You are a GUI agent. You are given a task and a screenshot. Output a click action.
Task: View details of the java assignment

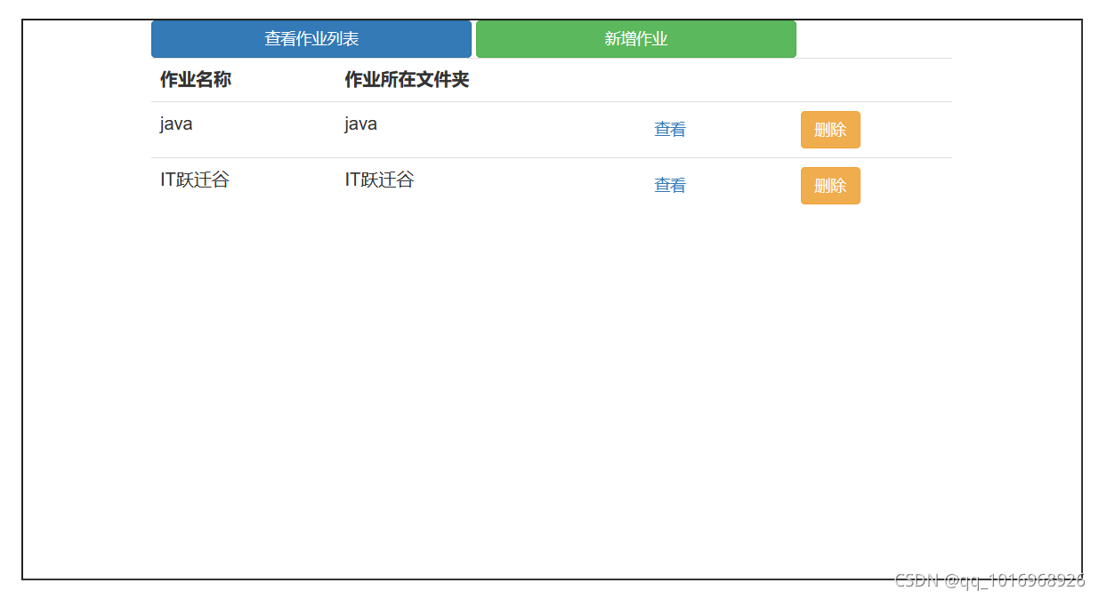(668, 129)
